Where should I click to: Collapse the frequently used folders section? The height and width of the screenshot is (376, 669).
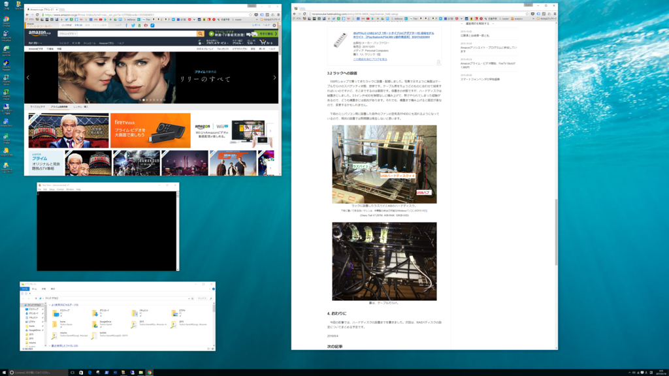(x=50, y=305)
